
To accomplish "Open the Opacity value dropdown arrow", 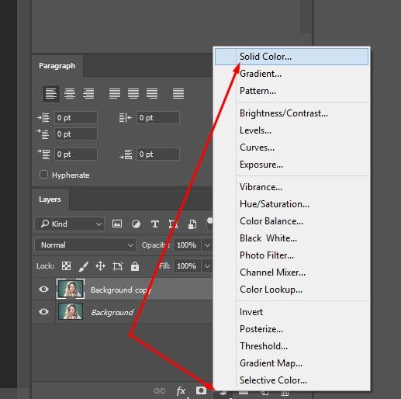I will pyautogui.click(x=207, y=245).
